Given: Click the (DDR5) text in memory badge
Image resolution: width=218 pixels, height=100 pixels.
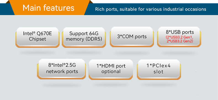Looking at the screenshot, I should point(94,39).
